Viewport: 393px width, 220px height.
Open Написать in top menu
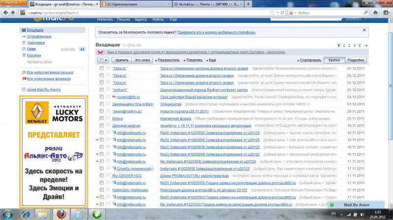[x=105, y=19]
